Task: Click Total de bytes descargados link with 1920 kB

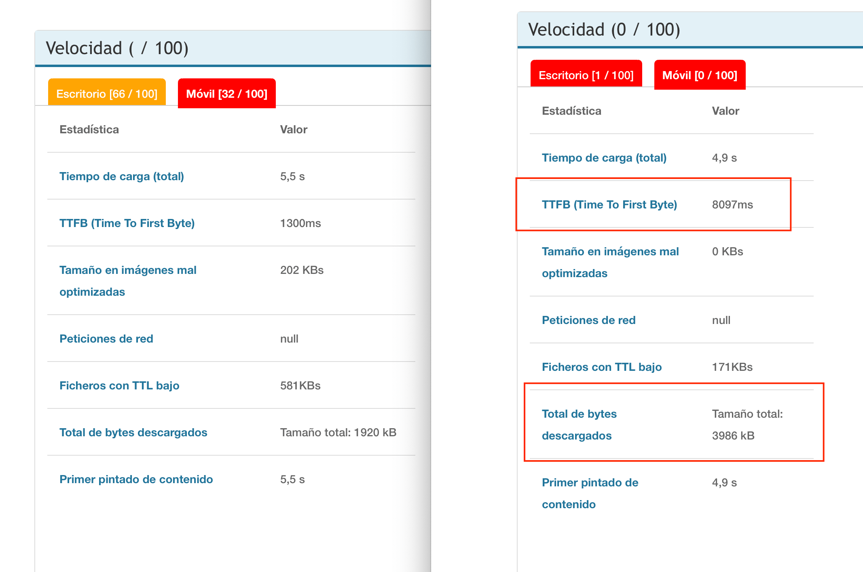Action: 133,432
